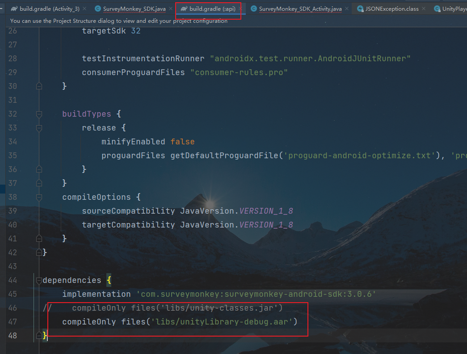Click sourceCompatibility on line 39

click(128, 211)
